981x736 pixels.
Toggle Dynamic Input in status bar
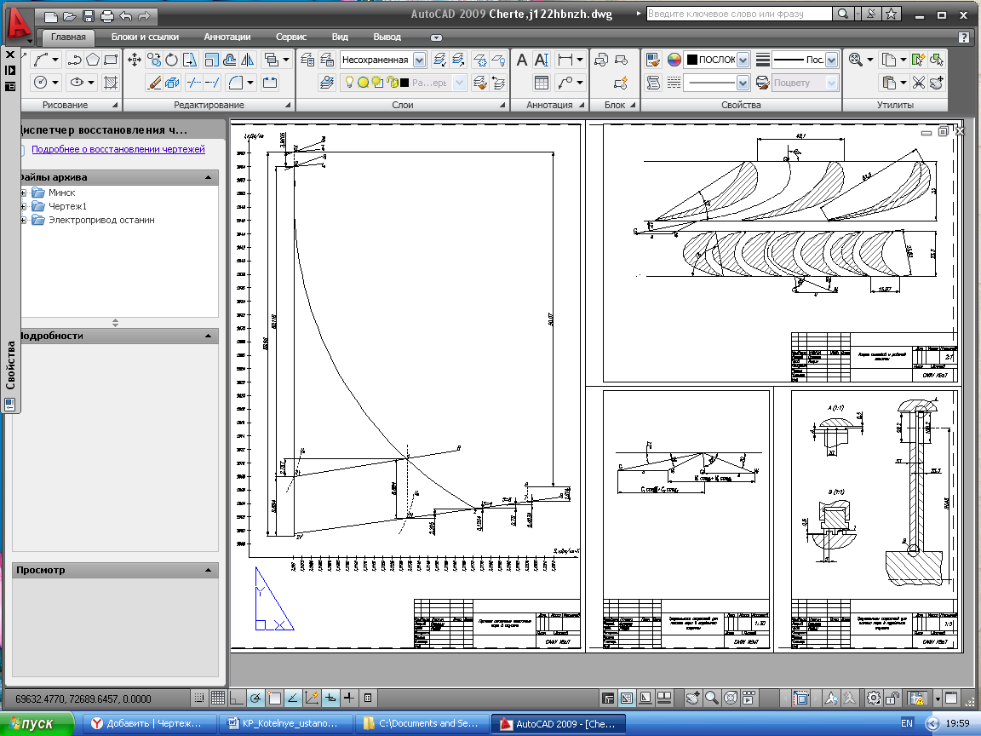[330, 698]
